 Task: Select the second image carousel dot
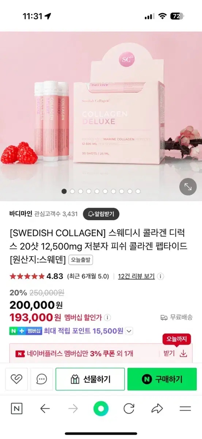pyautogui.click(x=72, y=191)
